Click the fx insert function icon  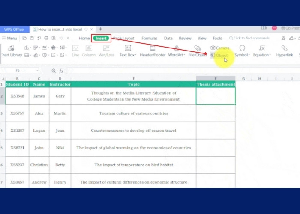click(61, 71)
